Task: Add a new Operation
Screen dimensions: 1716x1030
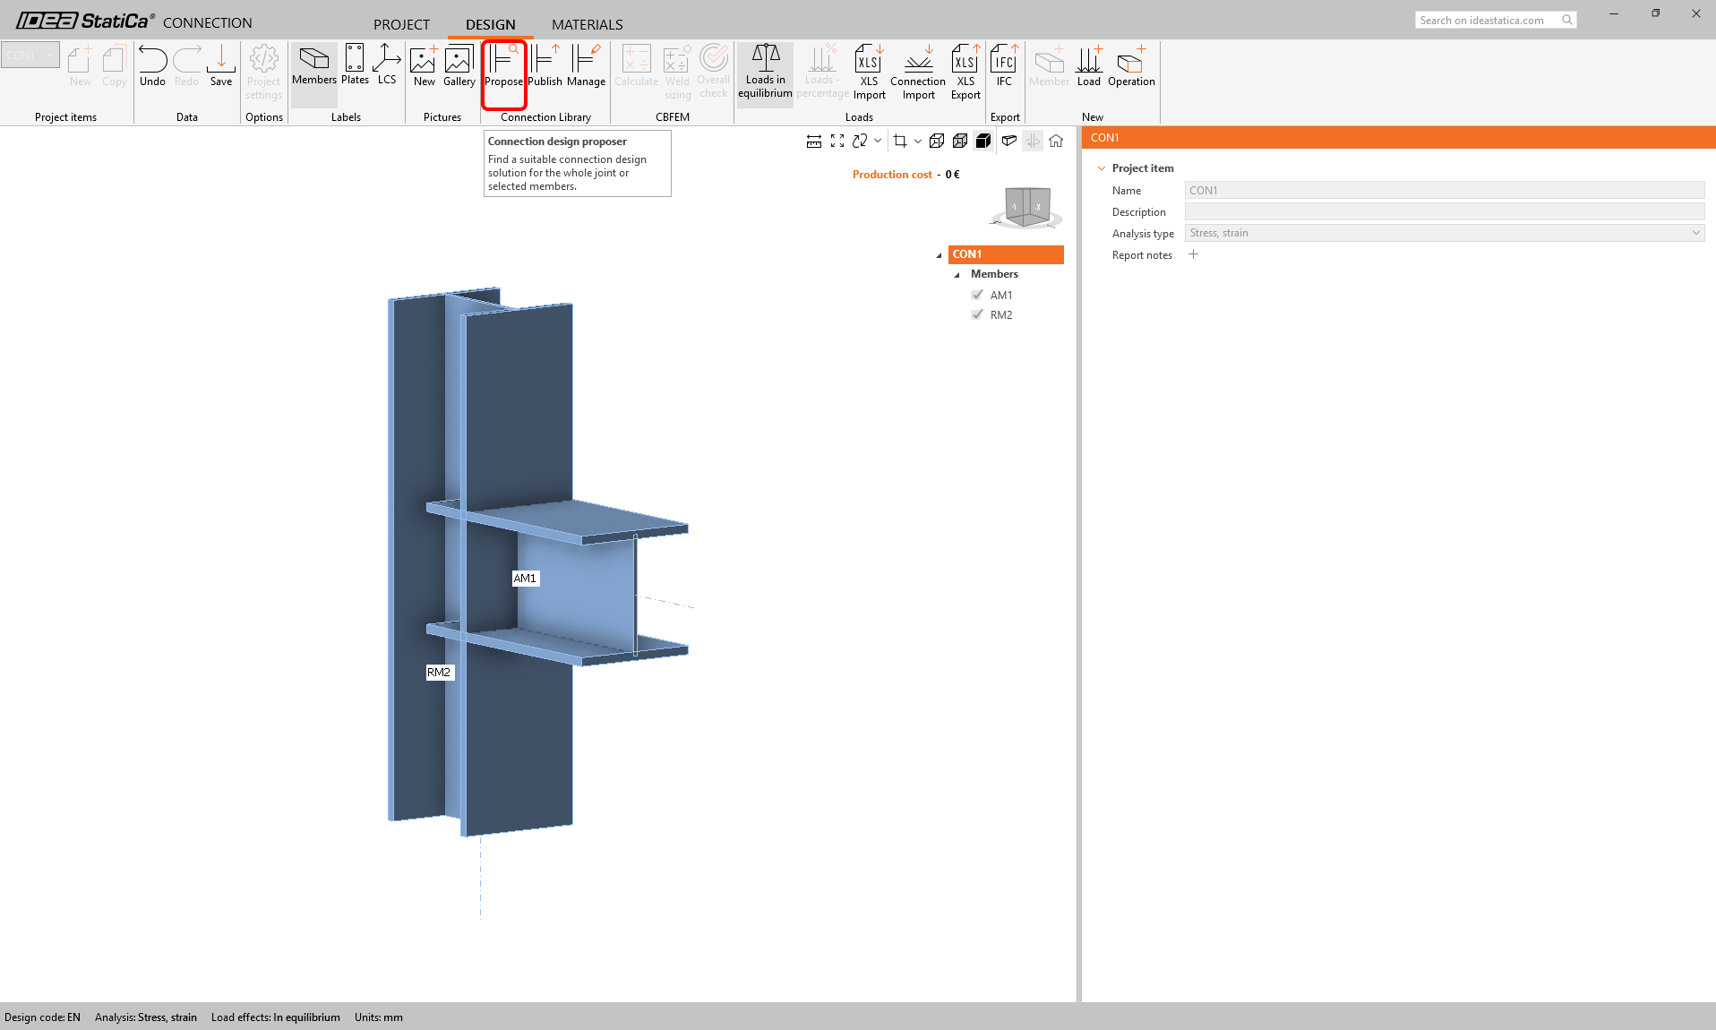Action: click(1131, 66)
